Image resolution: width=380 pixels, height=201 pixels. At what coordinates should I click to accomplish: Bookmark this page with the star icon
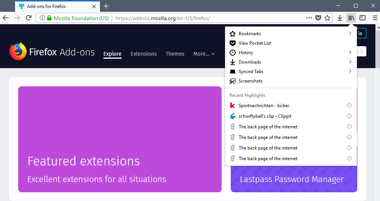coord(327,18)
